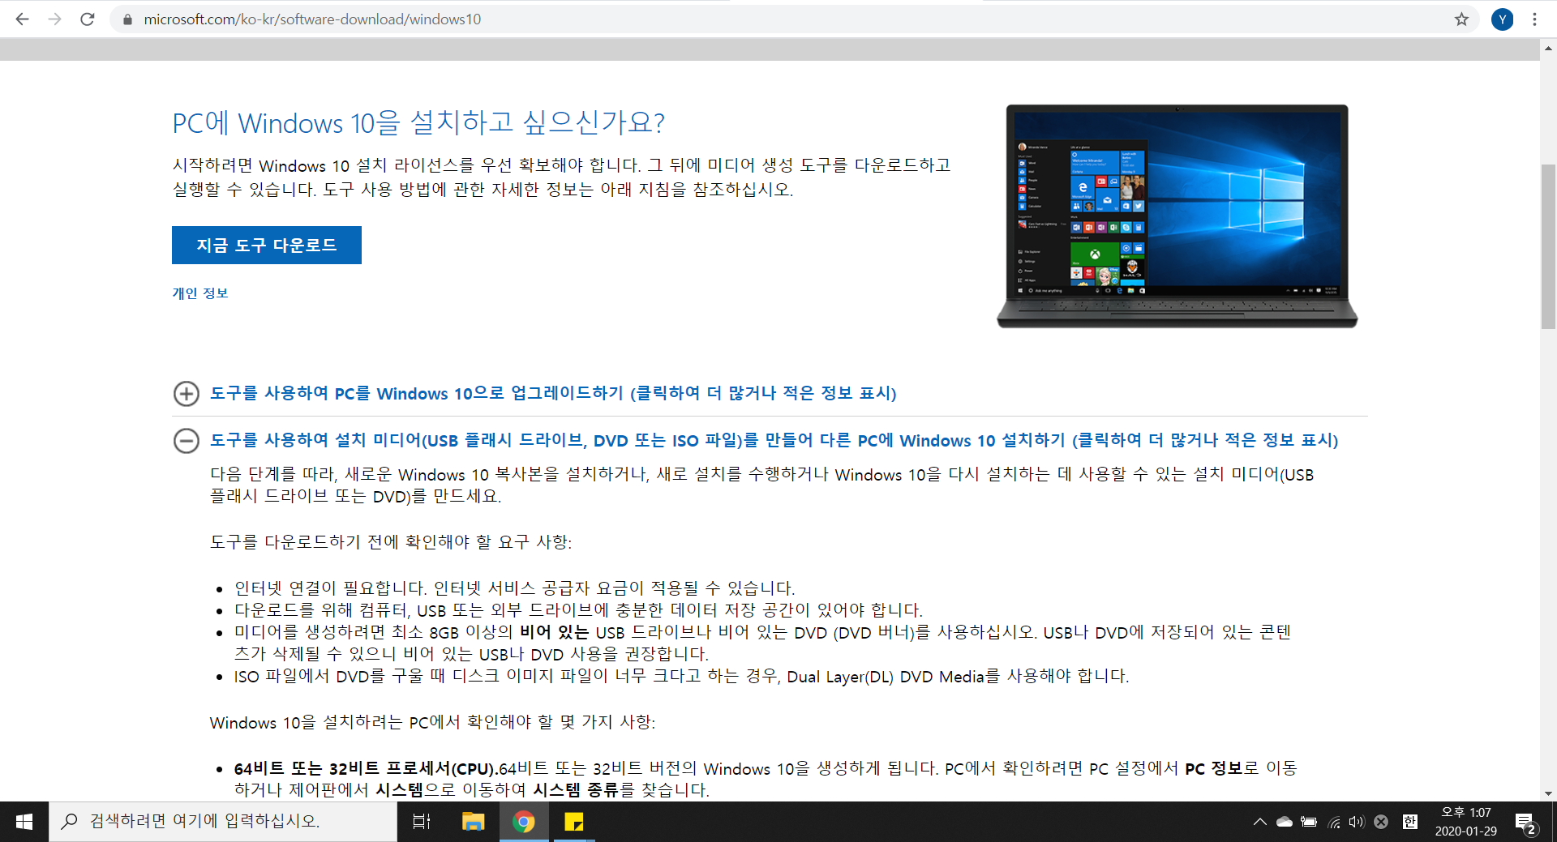Image resolution: width=1557 pixels, height=842 pixels.
Task: Open the clock showing 오후 1:07
Action: tap(1466, 822)
